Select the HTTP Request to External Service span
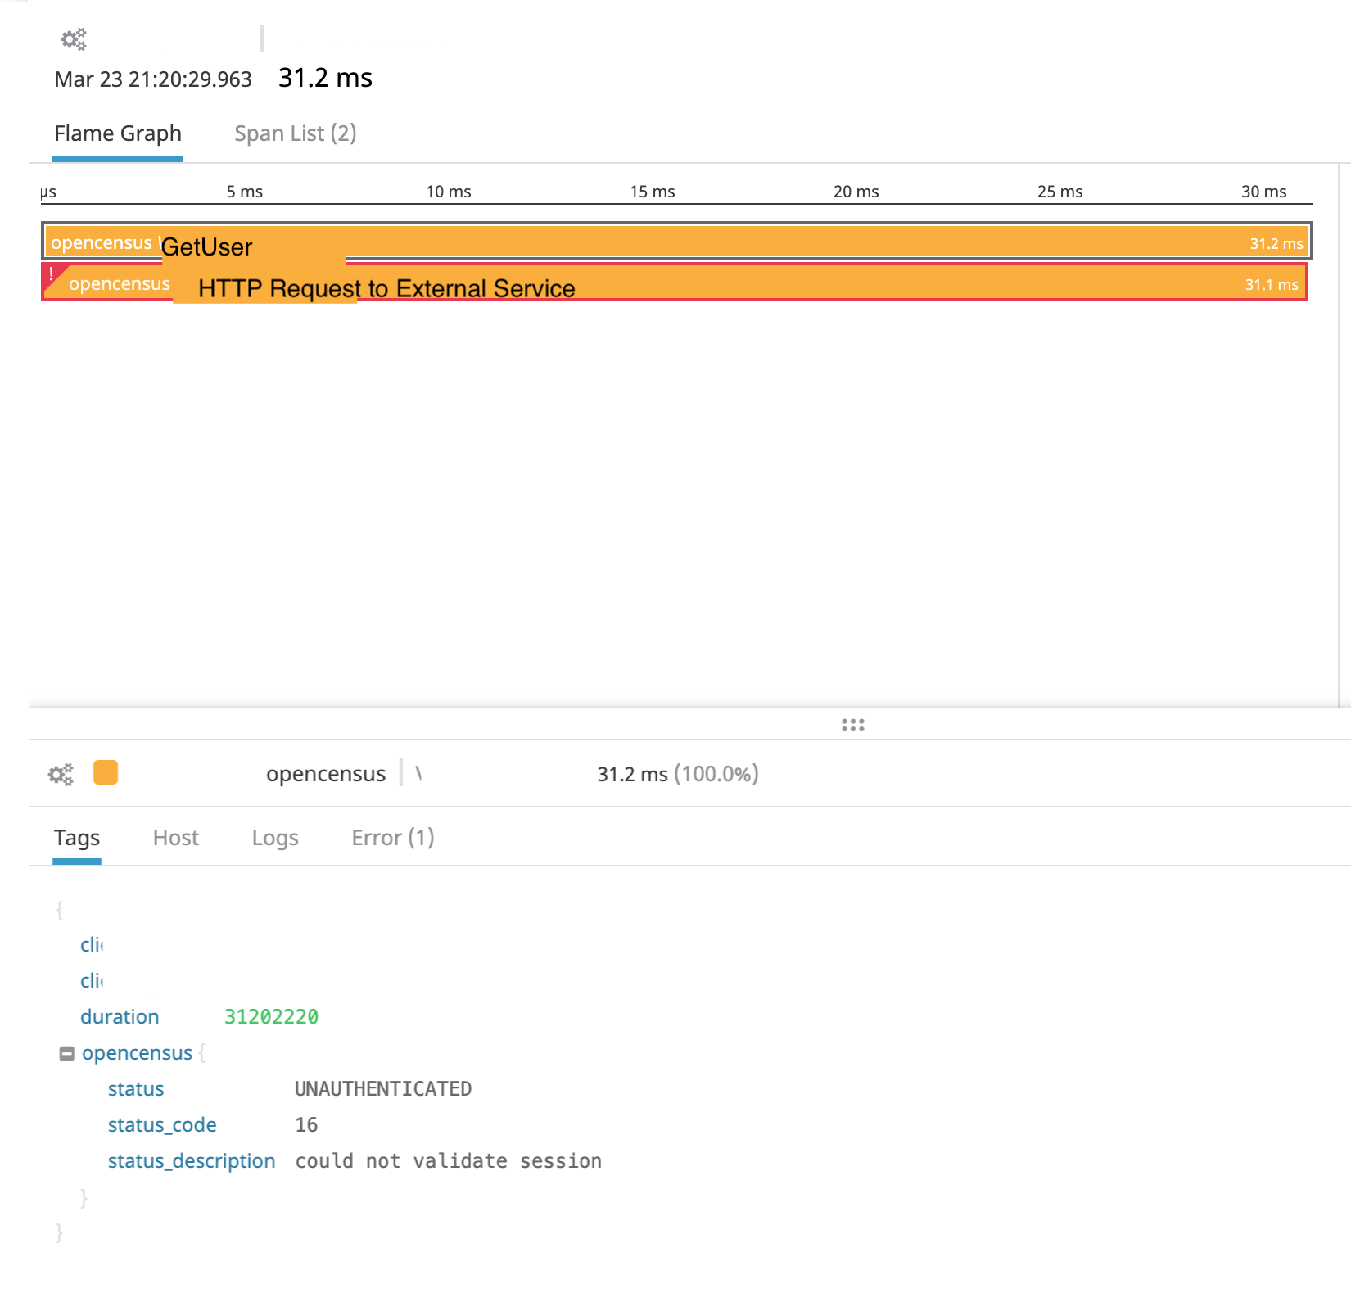 pos(675,283)
